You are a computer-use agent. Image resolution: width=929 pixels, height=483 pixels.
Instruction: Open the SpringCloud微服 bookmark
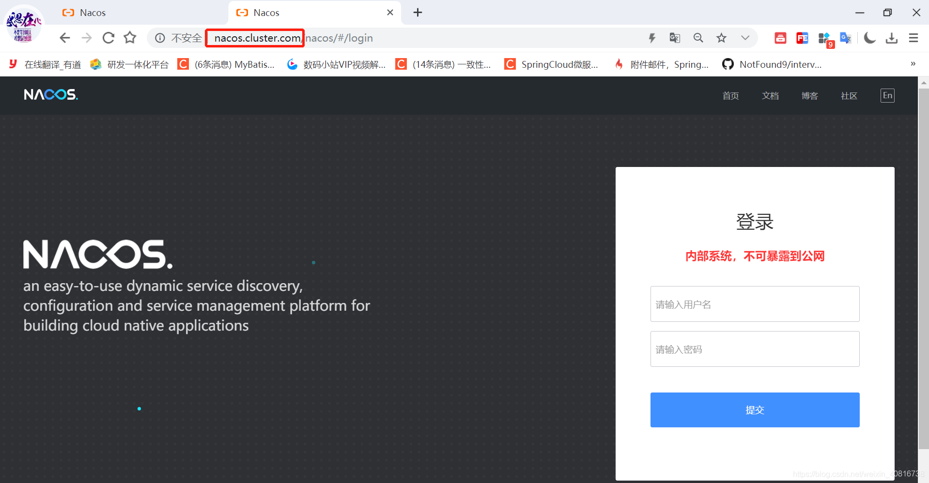(x=552, y=64)
